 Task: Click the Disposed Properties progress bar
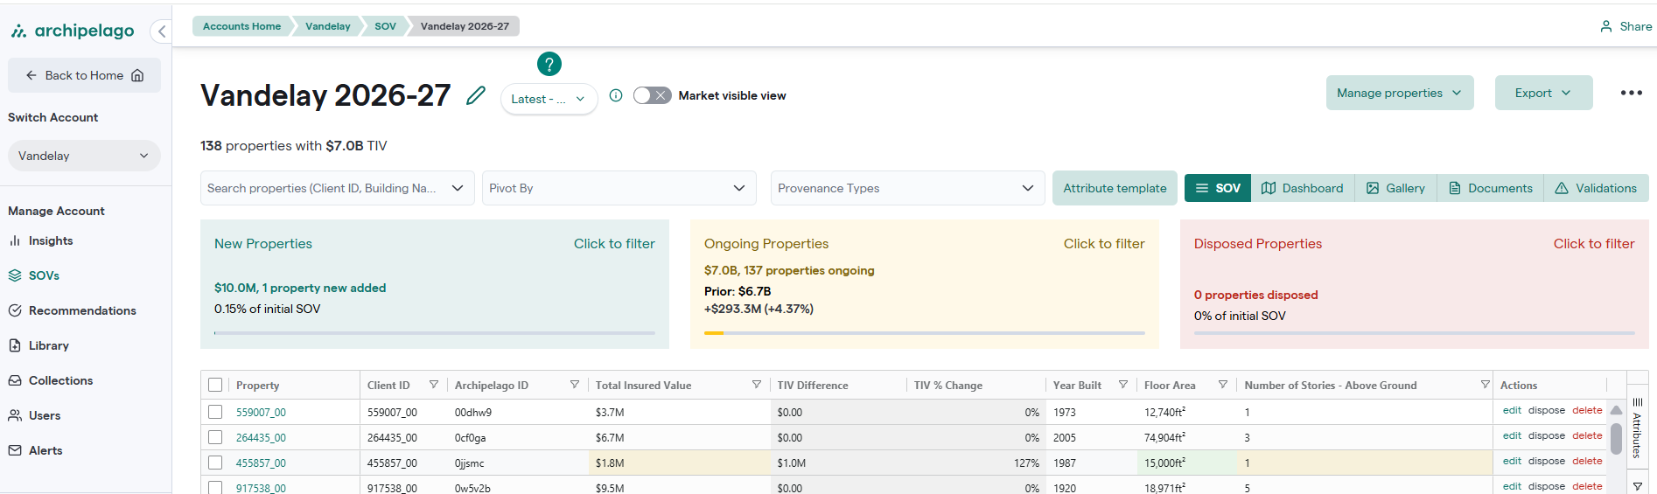pos(1415,333)
